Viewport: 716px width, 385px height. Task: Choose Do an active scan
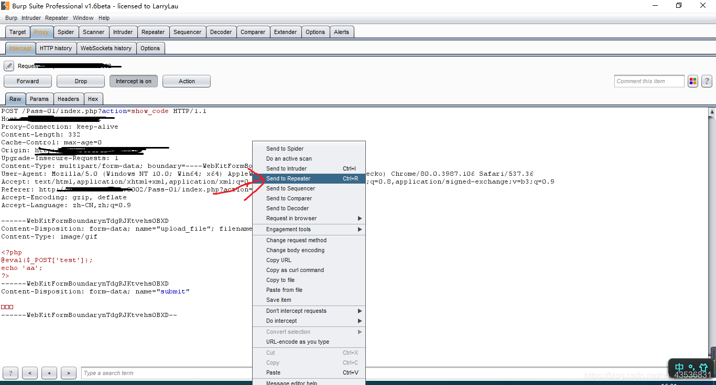pos(309,158)
